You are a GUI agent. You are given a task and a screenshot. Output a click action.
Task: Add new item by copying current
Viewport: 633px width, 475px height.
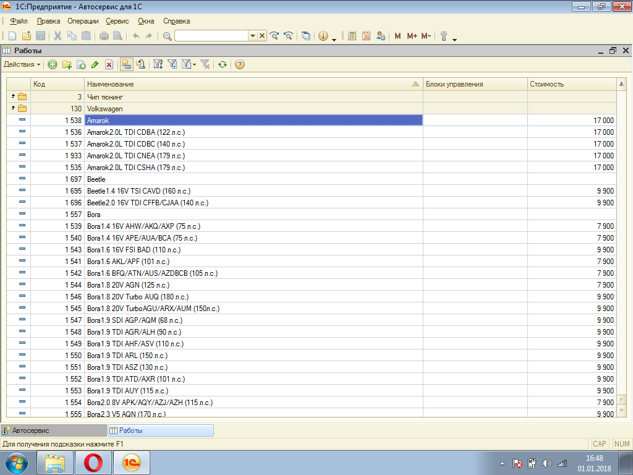coord(81,64)
